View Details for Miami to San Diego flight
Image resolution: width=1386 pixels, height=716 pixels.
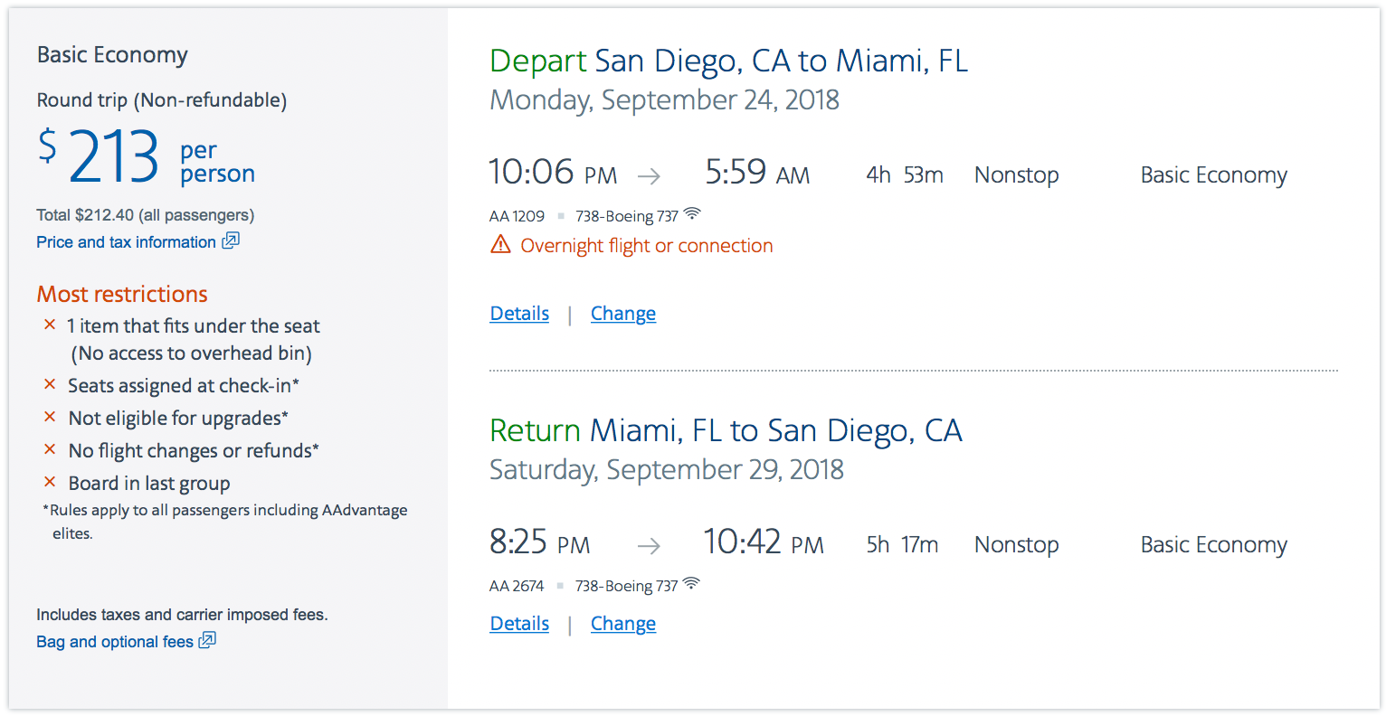(519, 624)
